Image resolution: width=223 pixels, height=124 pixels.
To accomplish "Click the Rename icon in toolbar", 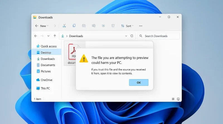I will coord(94,26).
